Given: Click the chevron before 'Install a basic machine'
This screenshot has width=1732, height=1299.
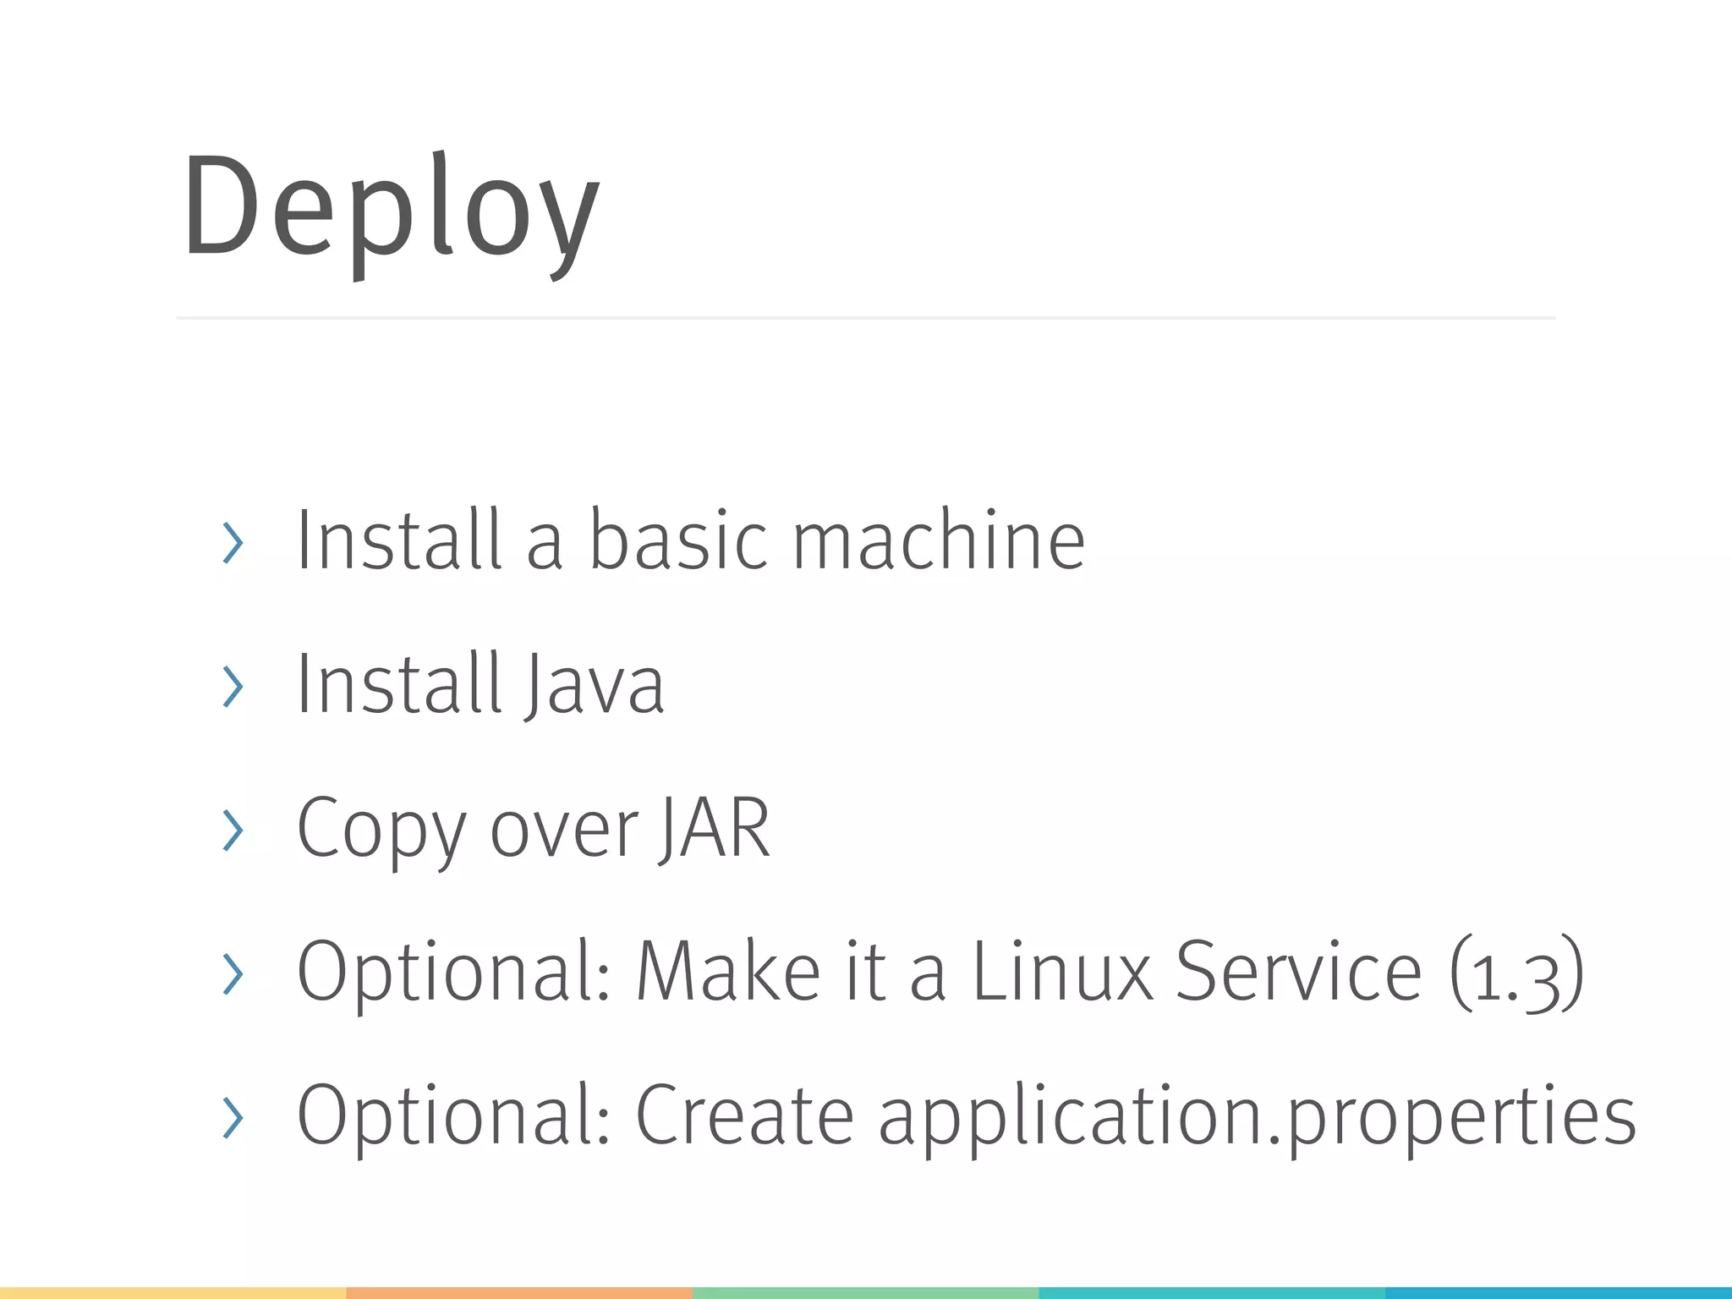Looking at the screenshot, I should [233, 542].
